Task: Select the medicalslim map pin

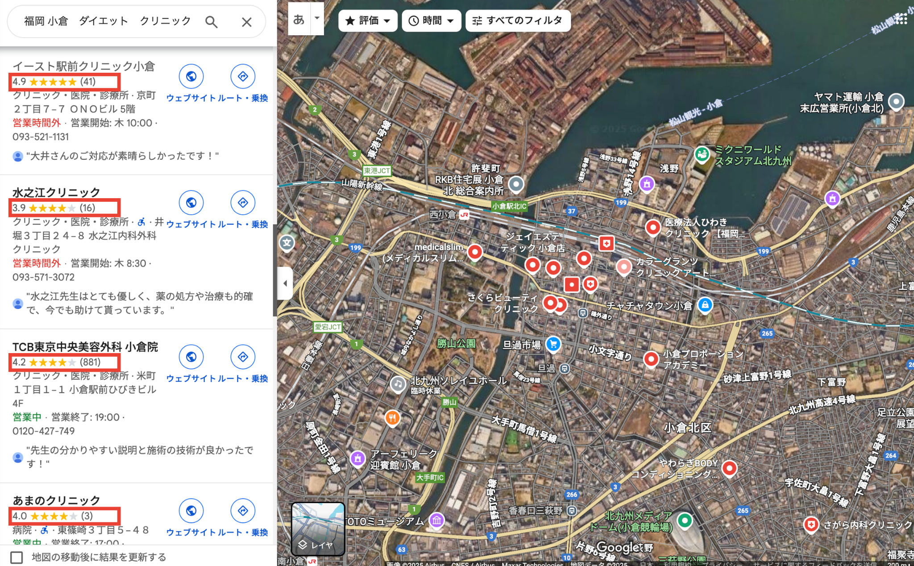Action: point(475,252)
